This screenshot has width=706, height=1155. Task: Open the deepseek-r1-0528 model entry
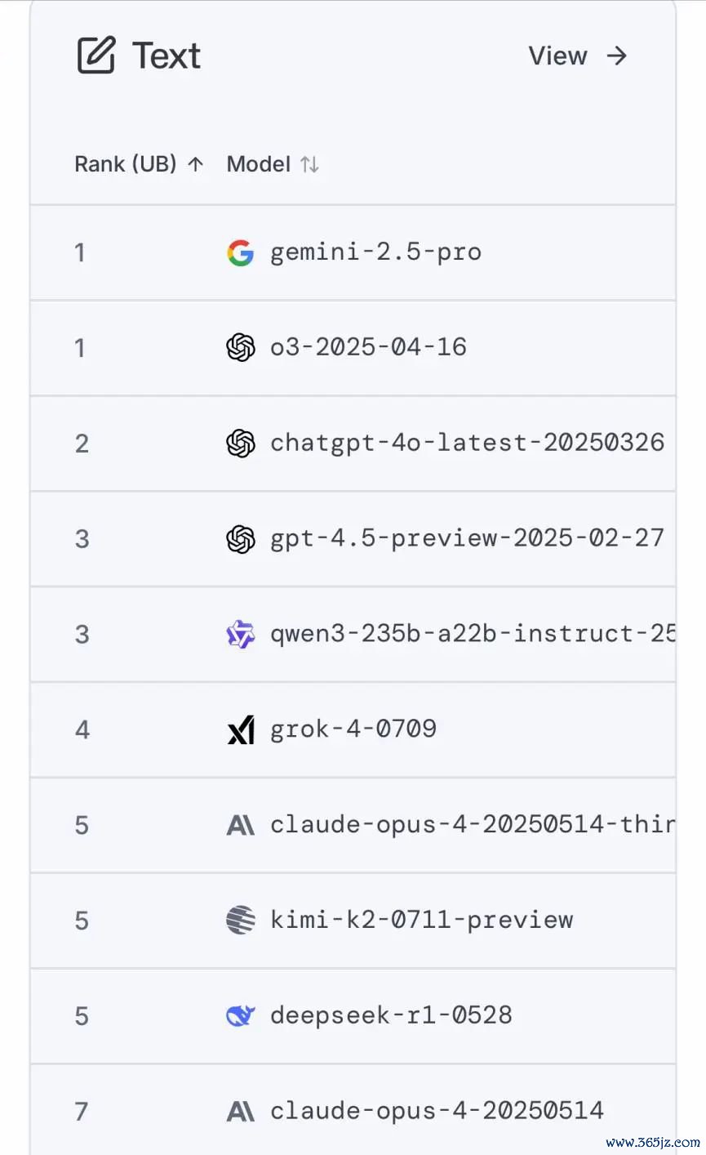coord(391,1015)
